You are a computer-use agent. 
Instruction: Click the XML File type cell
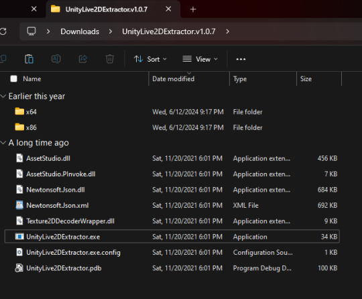click(245, 206)
